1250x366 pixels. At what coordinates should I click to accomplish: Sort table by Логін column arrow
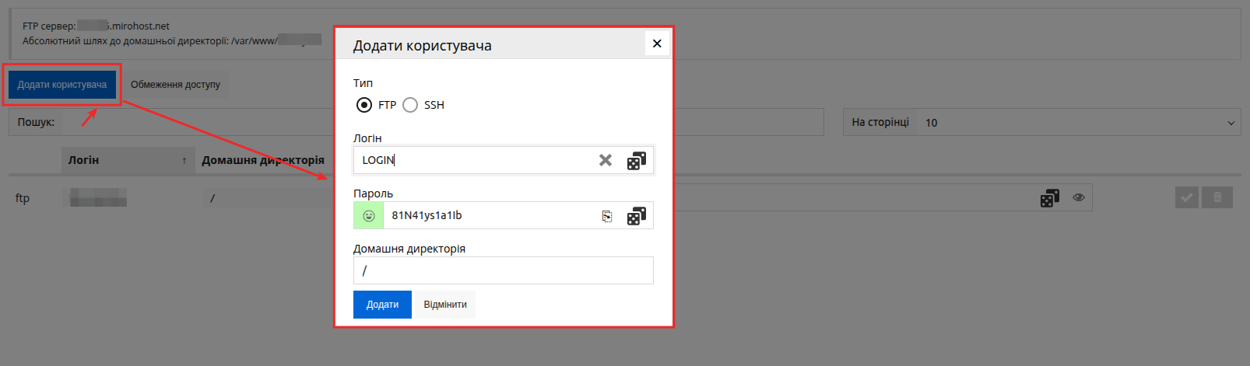point(184,161)
